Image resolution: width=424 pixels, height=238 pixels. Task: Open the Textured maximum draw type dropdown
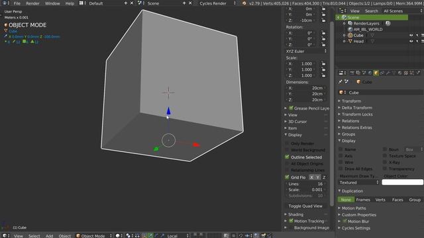coord(358,182)
